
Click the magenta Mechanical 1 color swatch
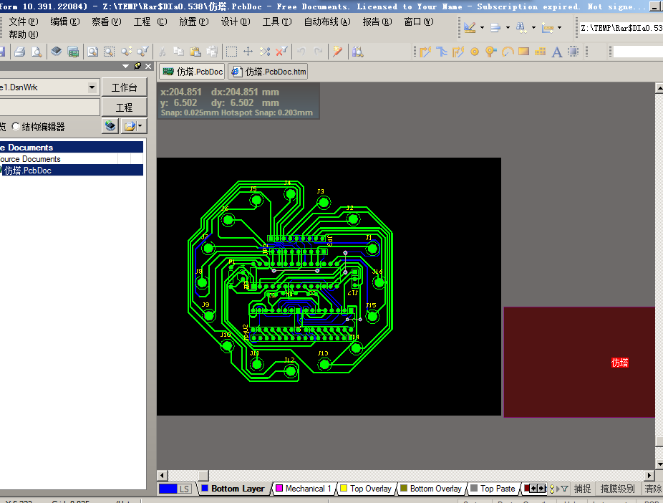[x=279, y=488]
